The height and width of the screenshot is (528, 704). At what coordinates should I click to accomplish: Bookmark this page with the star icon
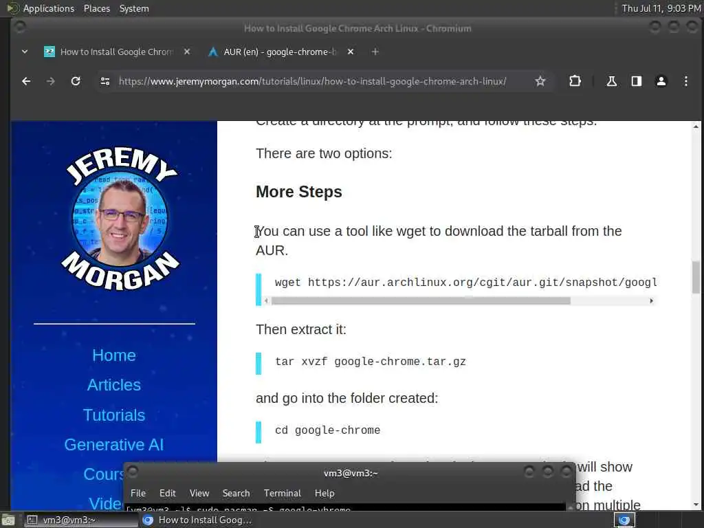tap(540, 81)
